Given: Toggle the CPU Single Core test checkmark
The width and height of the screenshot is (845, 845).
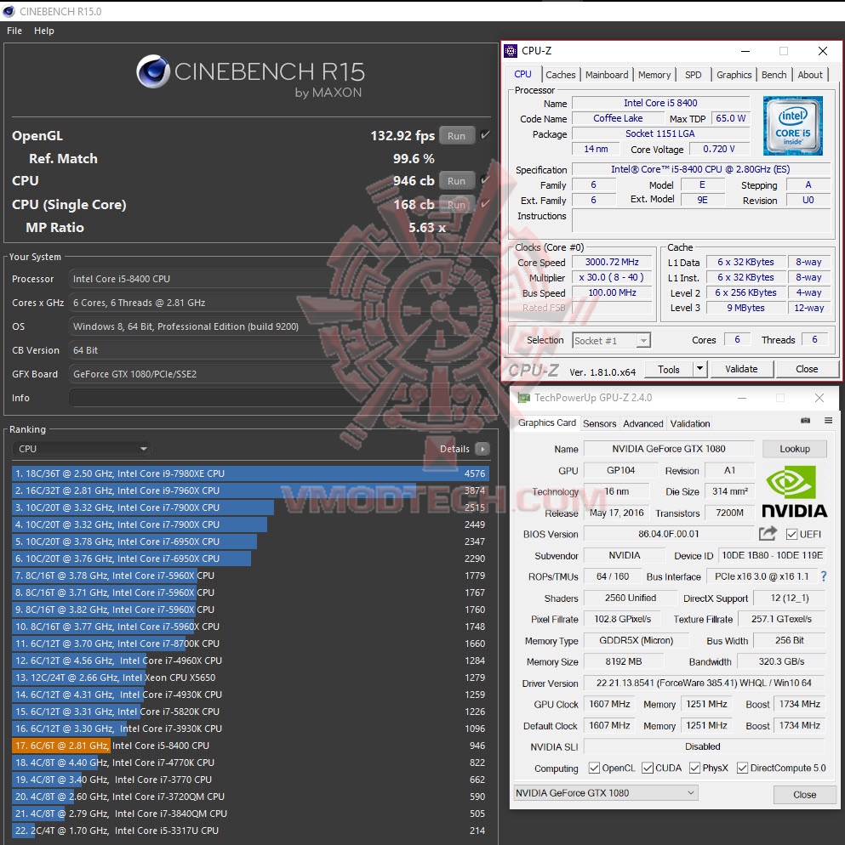Looking at the screenshot, I should (x=485, y=204).
